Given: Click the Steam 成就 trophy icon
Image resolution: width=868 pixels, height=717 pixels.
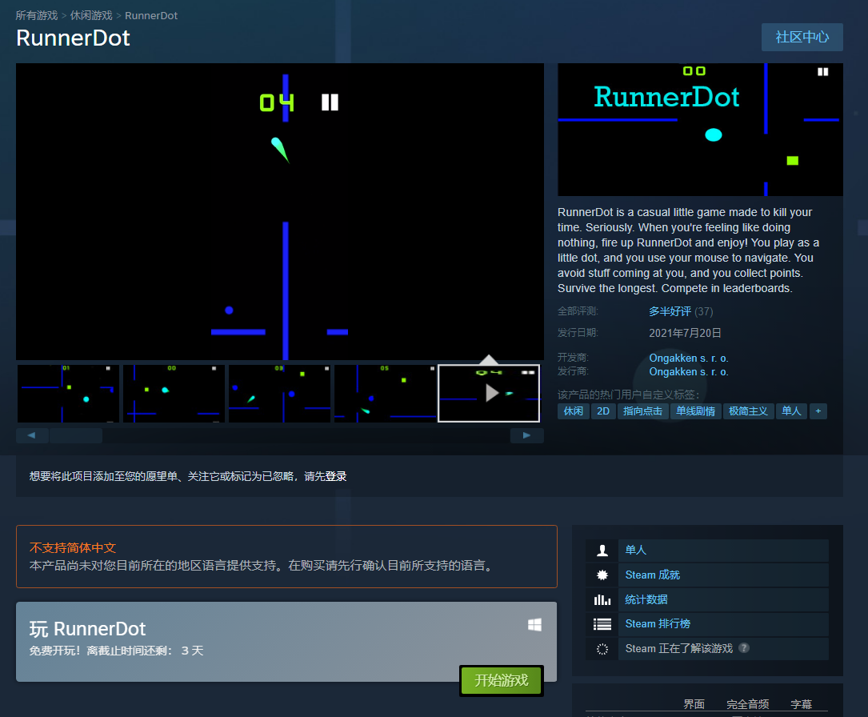Looking at the screenshot, I should point(602,575).
